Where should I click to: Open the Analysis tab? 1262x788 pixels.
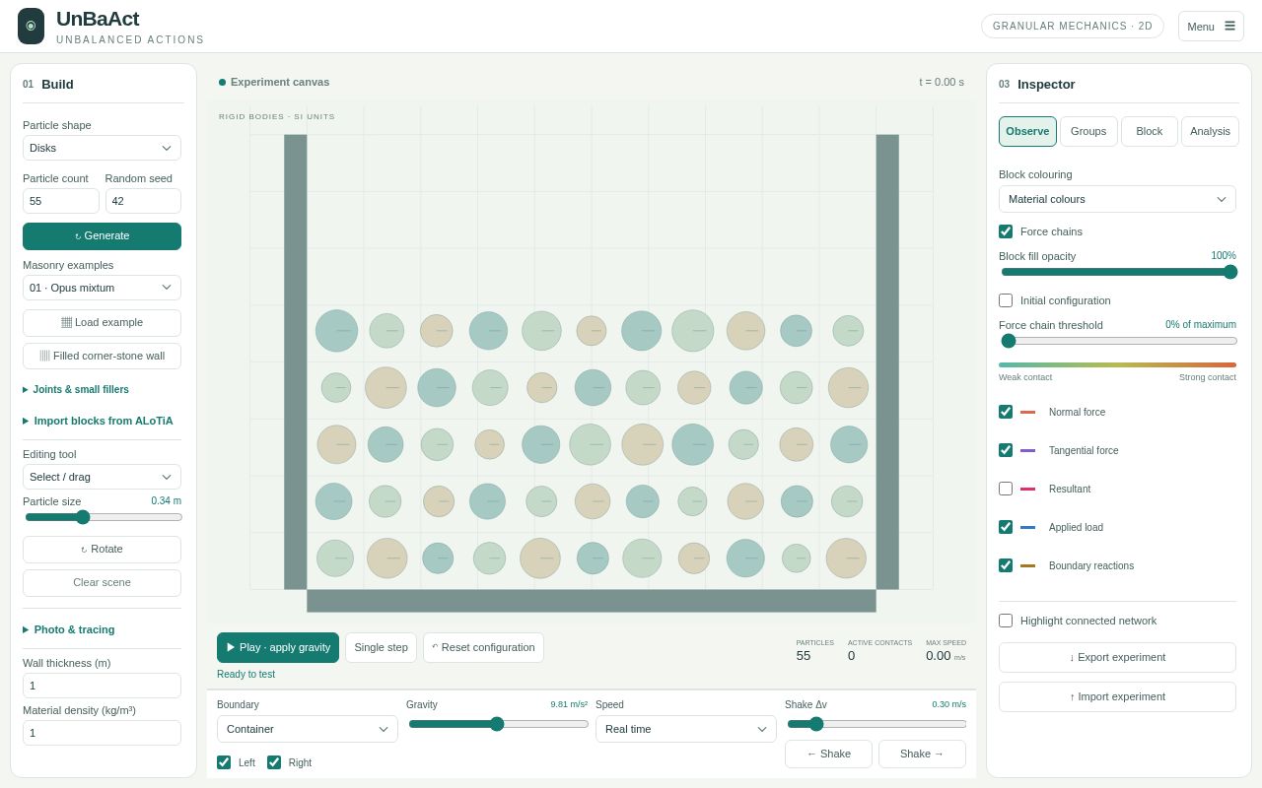[x=1210, y=131]
